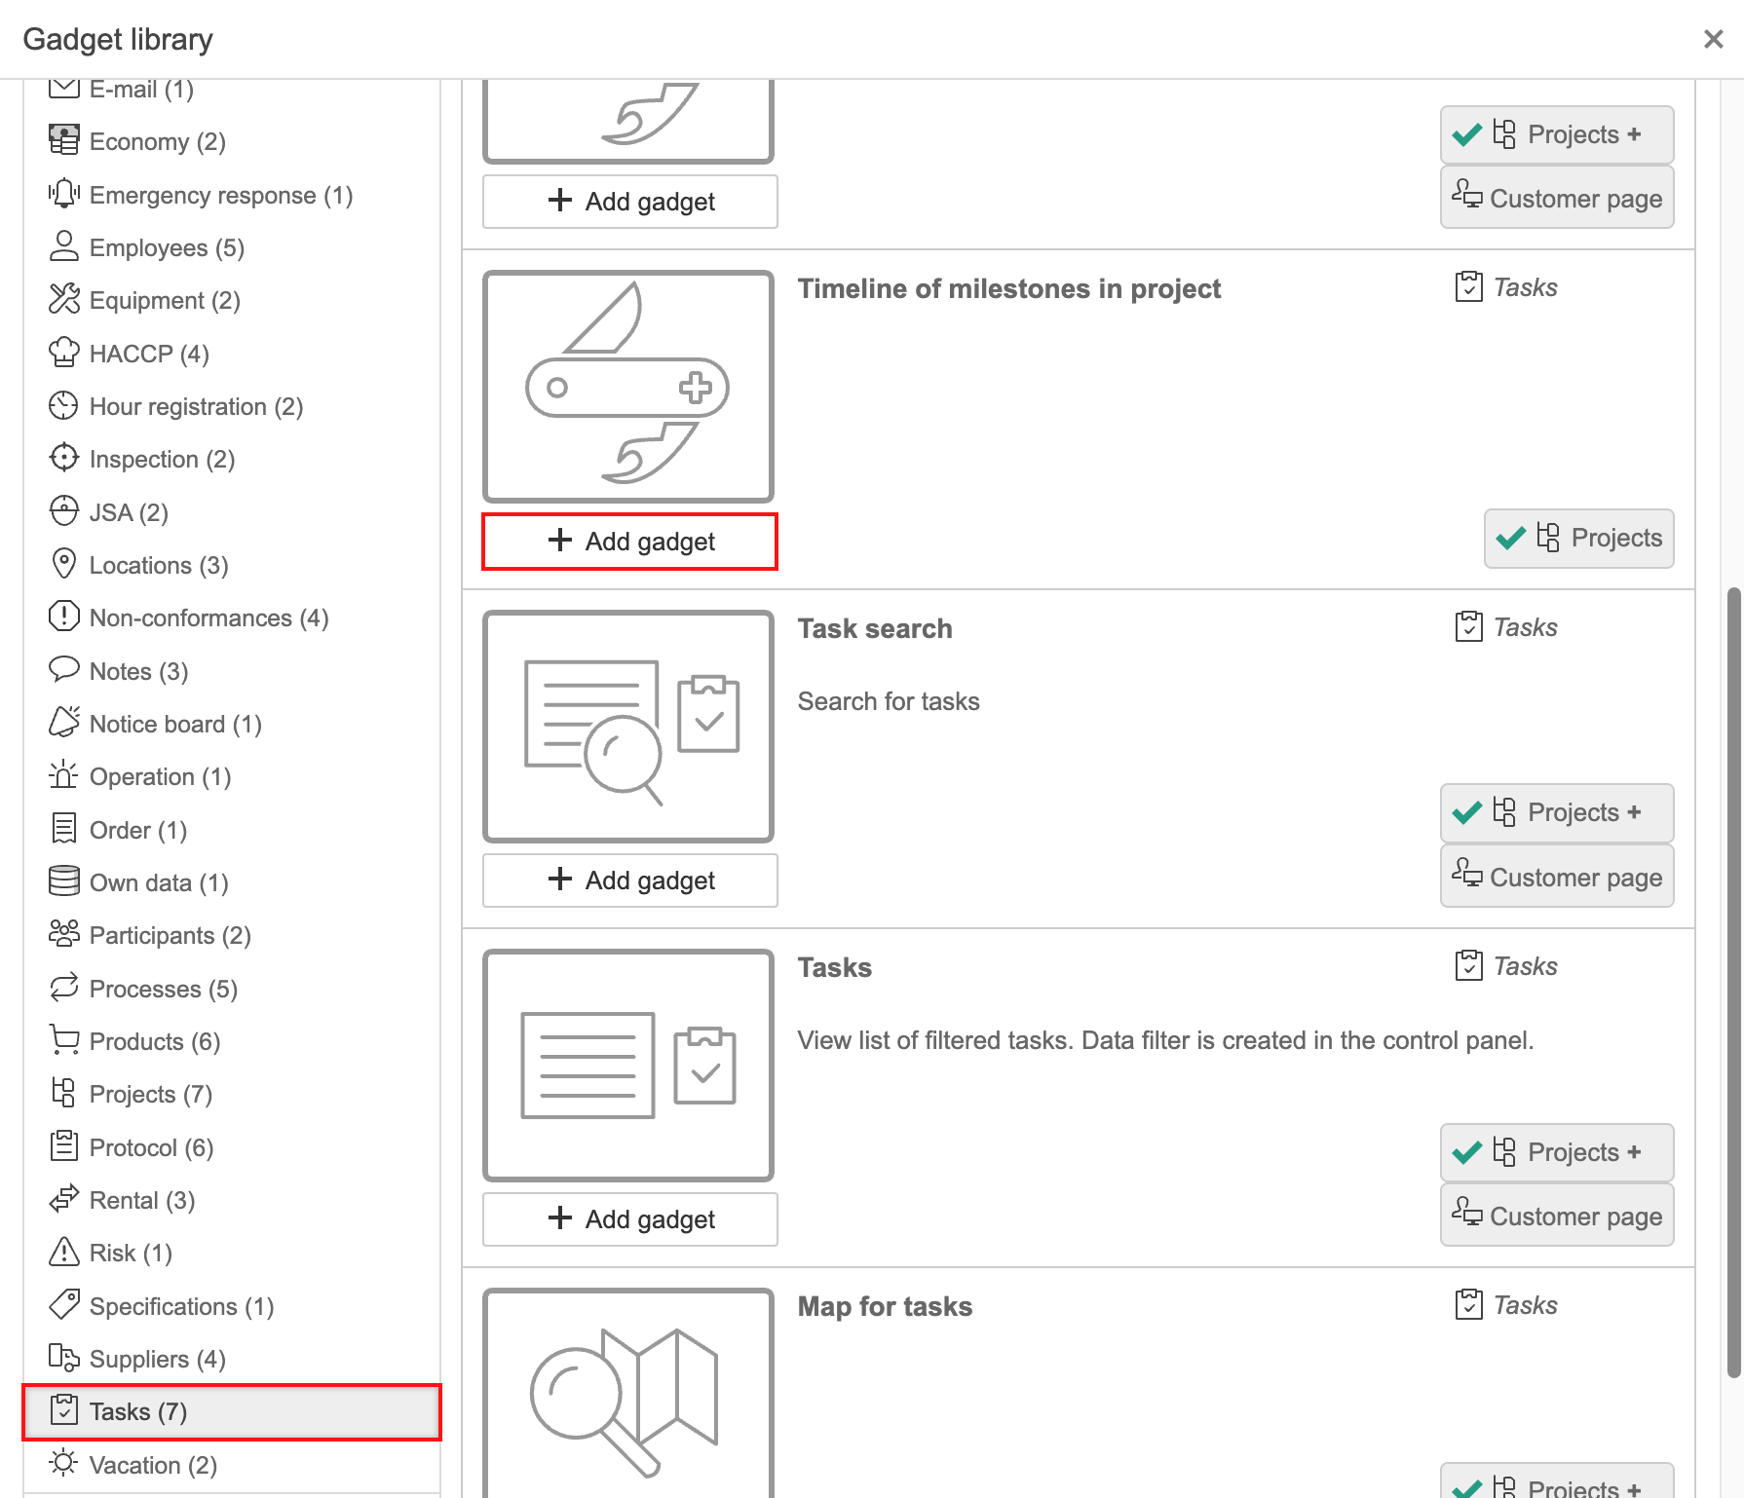Click the Locations pin icon
Screen dimensions: 1744x1498
tap(64, 564)
